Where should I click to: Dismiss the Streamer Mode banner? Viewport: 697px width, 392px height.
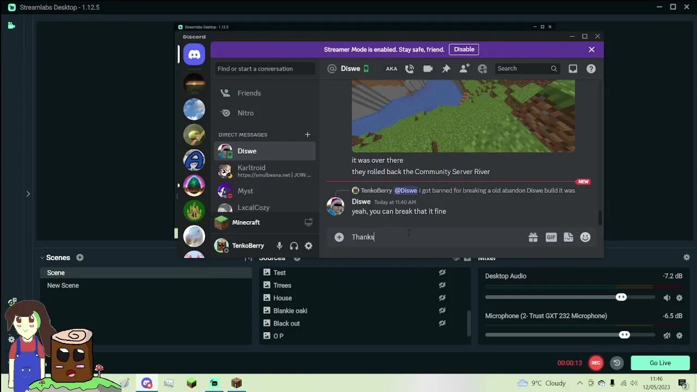pyautogui.click(x=592, y=50)
